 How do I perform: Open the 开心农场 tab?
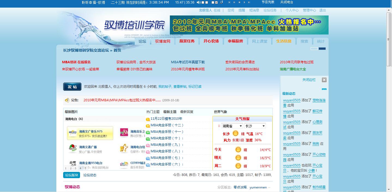coord(211,41)
